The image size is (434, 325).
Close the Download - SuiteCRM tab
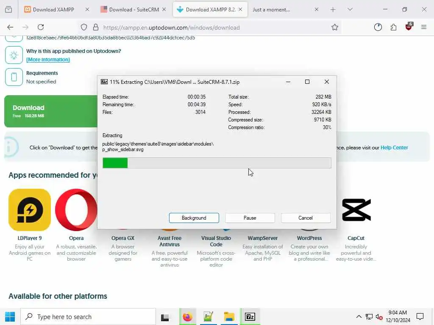click(x=164, y=9)
